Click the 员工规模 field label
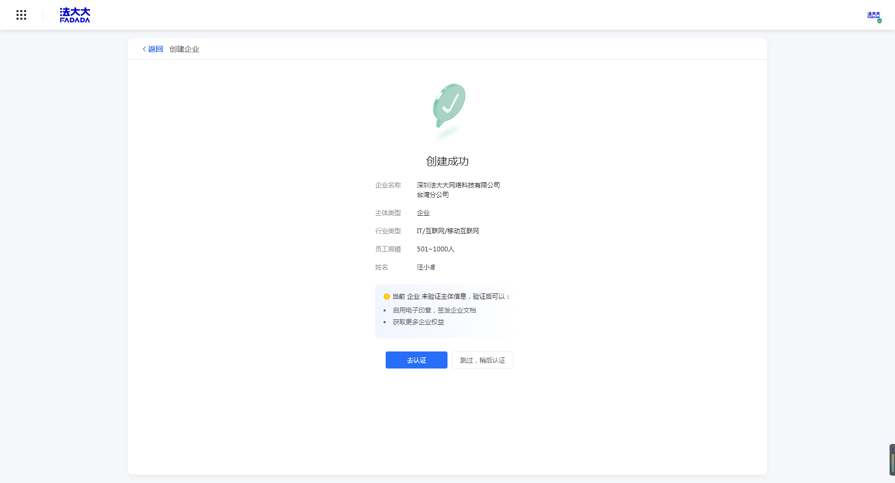 388,249
